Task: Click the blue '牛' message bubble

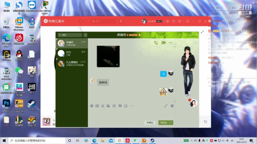Action: [x=163, y=74]
